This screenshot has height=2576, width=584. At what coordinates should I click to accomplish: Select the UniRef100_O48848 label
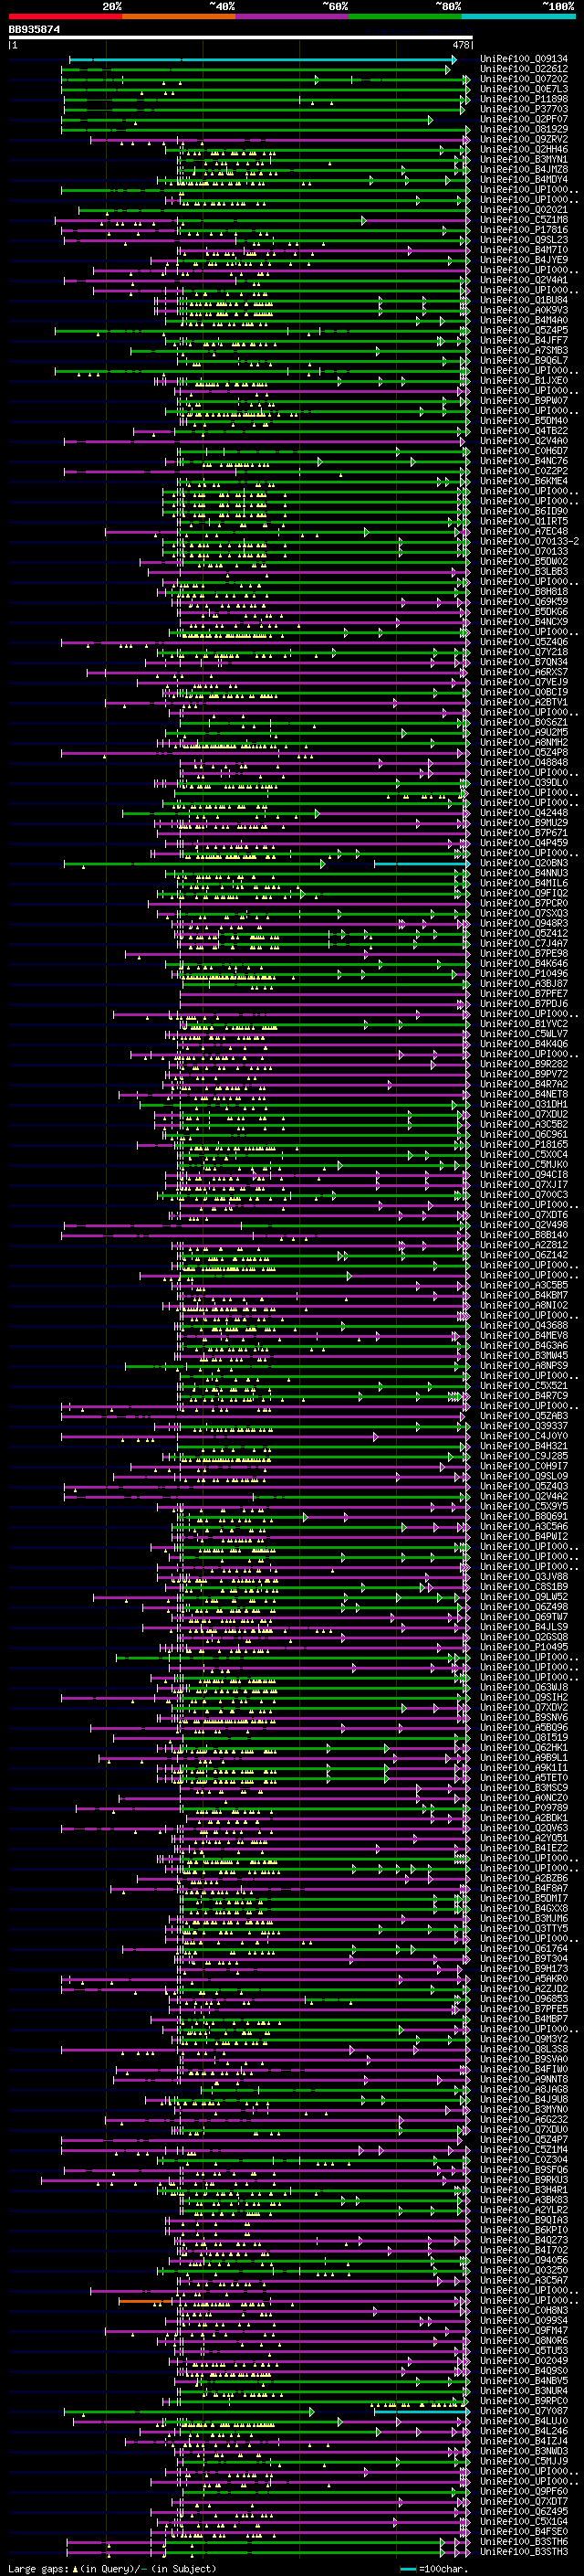(x=523, y=762)
